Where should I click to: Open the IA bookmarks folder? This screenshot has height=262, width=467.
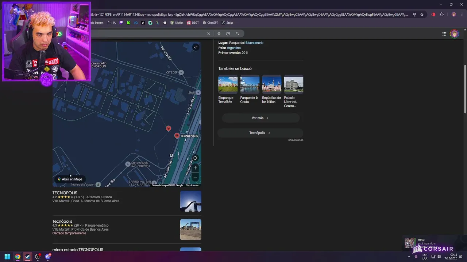(112, 23)
